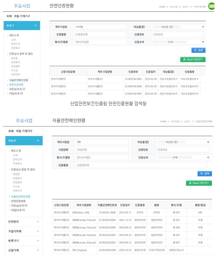Click date cell 2018-10-24
215x257 pixels.
(125, 250)
